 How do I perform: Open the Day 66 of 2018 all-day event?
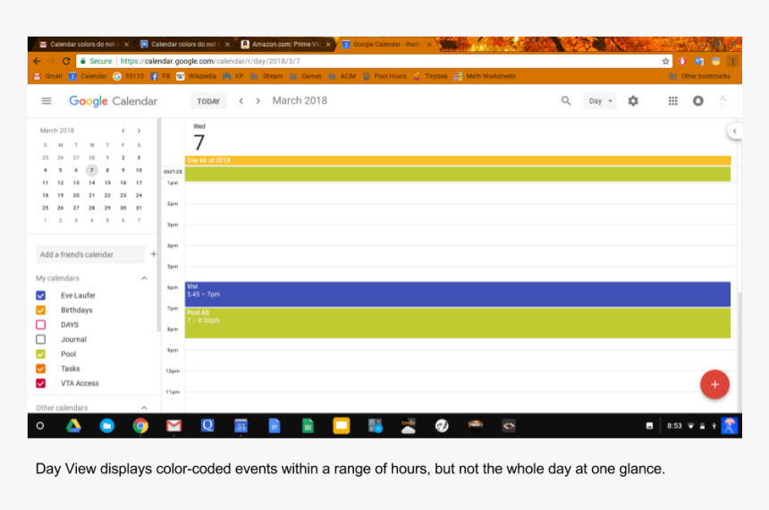coord(458,160)
